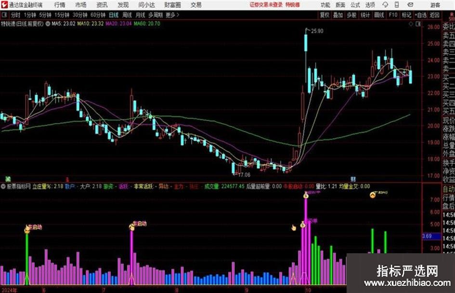Click 证券交易未登录 login link
The image size is (455, 293).
tap(266, 5)
